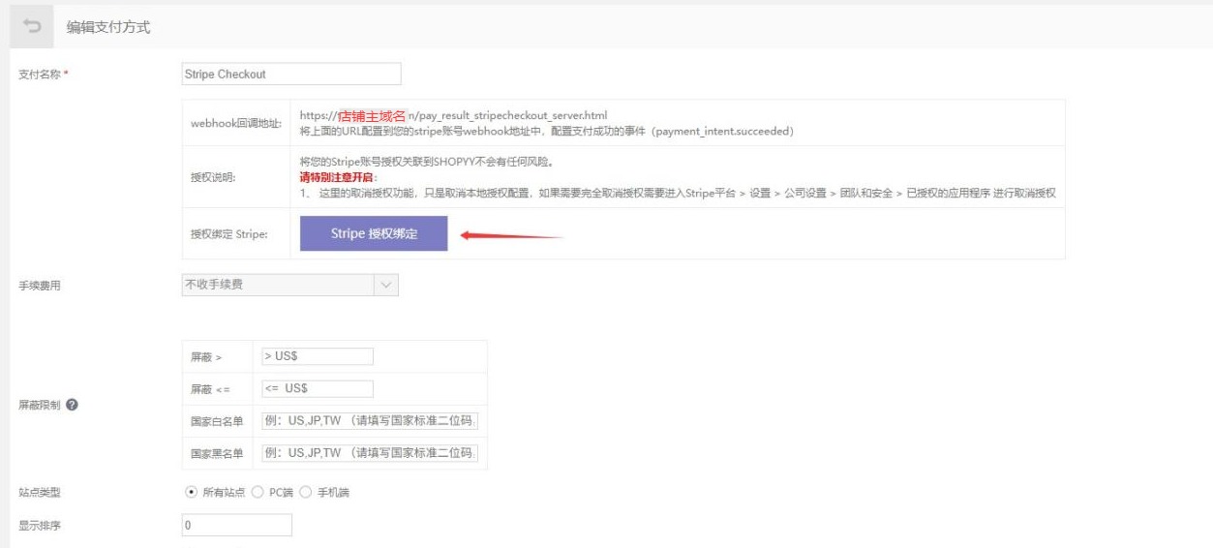Click the 国家白名单 country code field
Image resolution: width=1213 pixels, height=548 pixels.
pos(370,421)
